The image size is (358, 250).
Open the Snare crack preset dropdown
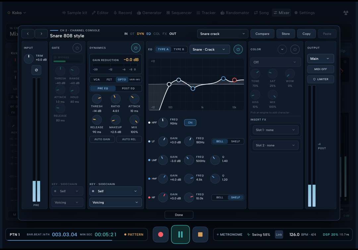223,34
